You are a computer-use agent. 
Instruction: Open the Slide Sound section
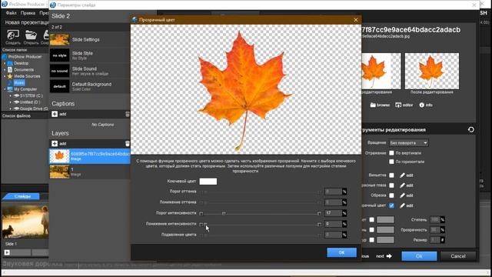pos(90,71)
